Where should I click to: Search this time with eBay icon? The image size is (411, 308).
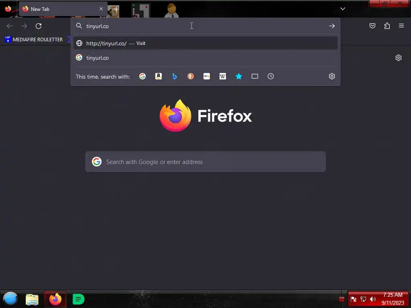click(207, 76)
